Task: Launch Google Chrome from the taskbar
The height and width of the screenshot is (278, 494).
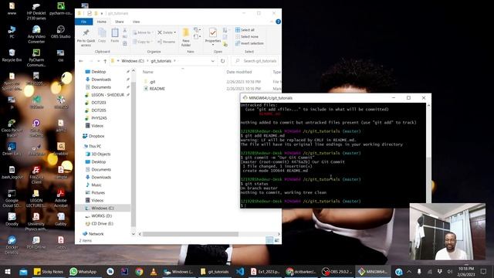Action: click(x=139, y=271)
